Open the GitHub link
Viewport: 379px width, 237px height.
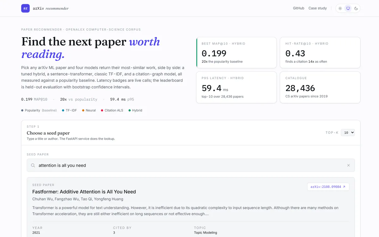point(298,8)
